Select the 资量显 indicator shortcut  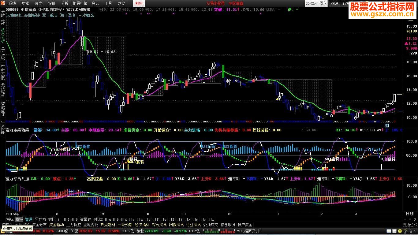pyautogui.click(x=85, y=219)
